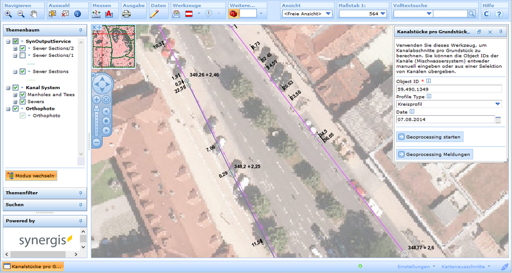Screen dimensions: 512x273
Task: Open the Kartenausschnitte menu
Action: pos(466,266)
